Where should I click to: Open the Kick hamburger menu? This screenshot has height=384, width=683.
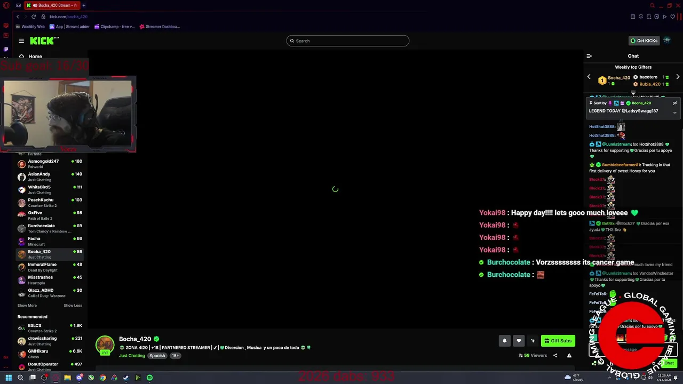[21, 41]
